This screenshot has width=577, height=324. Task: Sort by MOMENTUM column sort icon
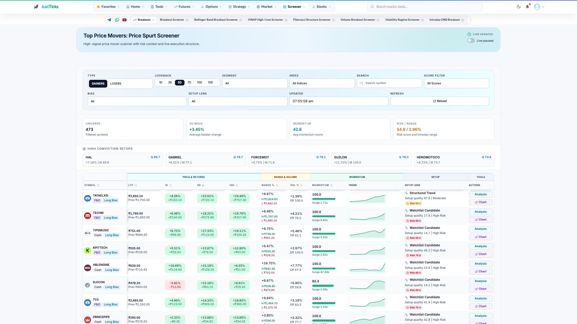point(331,185)
